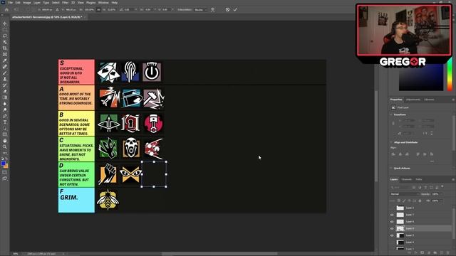Hide the highlighted selected layer's eye
The width and height of the screenshot is (456, 256).
pyautogui.click(x=392, y=229)
